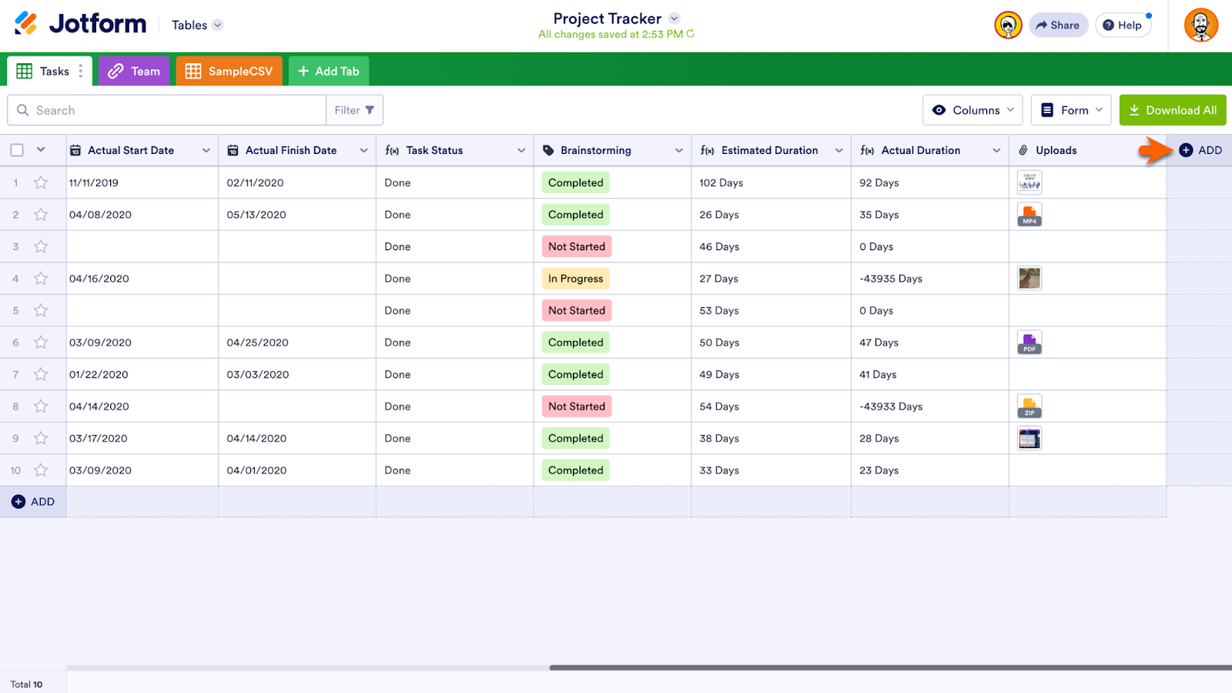Open the user profile avatar menu
The width and height of the screenshot is (1232, 693).
[1200, 25]
